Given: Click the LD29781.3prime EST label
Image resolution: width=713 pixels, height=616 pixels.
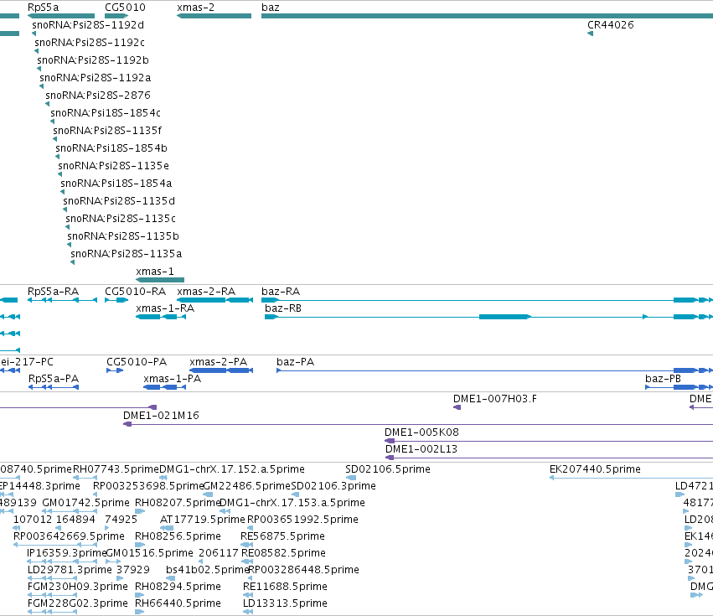Looking at the screenshot, I should (x=70, y=570).
